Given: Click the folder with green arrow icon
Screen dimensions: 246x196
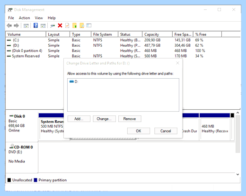Looking at the screenshot, I should pos(75,25).
